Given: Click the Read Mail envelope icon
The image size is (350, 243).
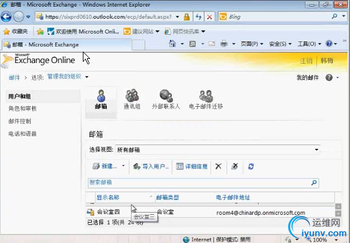Looking at the screenshot, I should tap(211, 44).
